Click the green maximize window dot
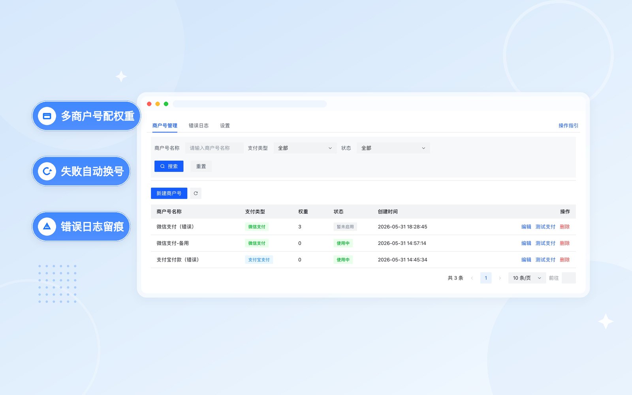 [166, 104]
